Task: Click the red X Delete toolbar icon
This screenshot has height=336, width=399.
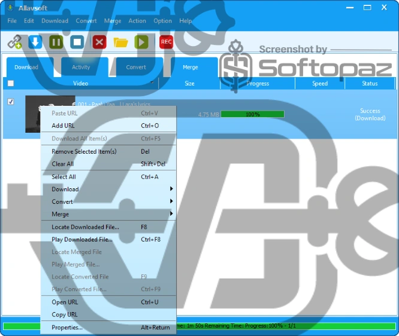Action: click(x=99, y=42)
